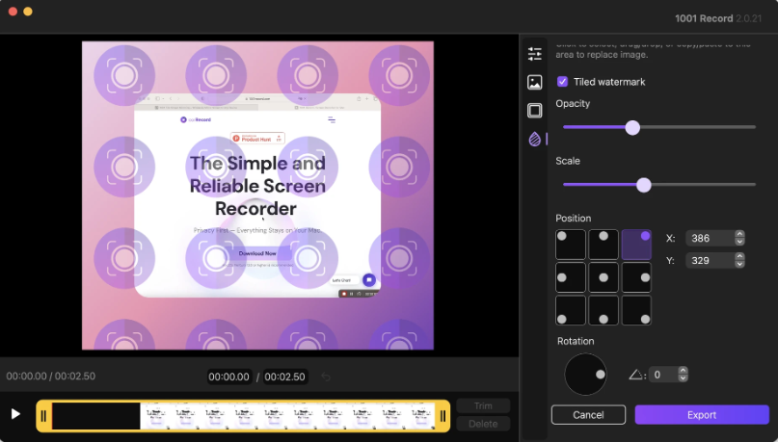The image size is (778, 442).
Task: Increase the rotation angle stepper
Action: click(x=683, y=371)
